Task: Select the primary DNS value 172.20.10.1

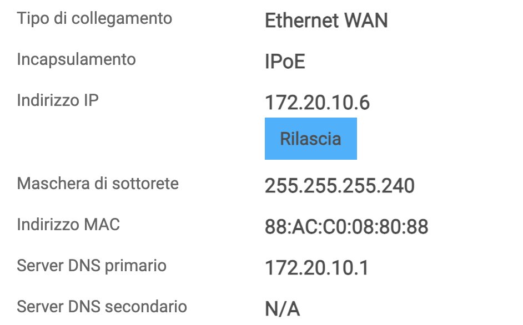Action: (316, 268)
